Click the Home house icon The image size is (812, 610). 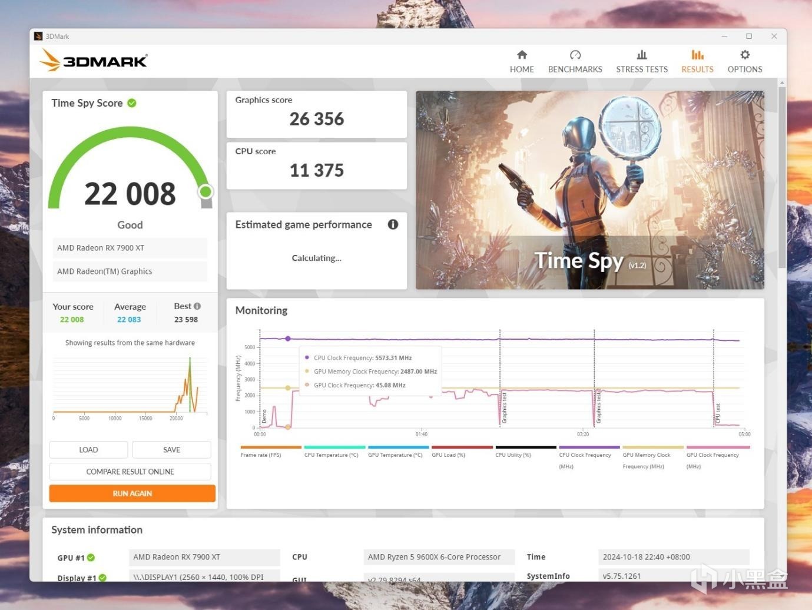522,55
